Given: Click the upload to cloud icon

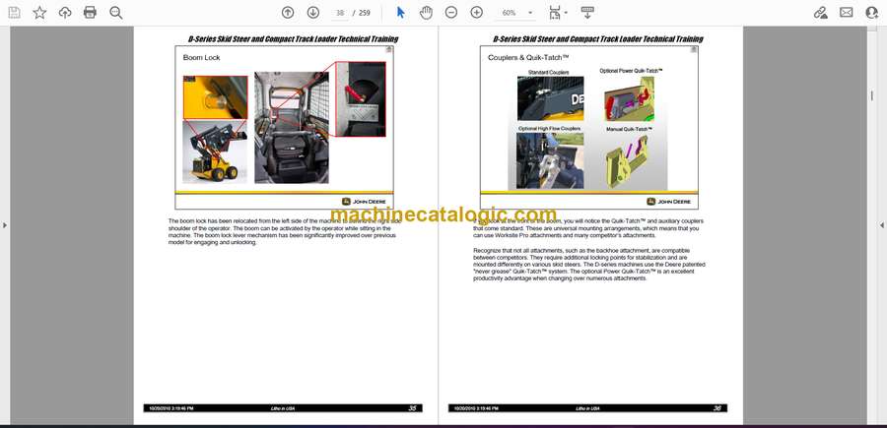Looking at the screenshot, I should [65, 13].
